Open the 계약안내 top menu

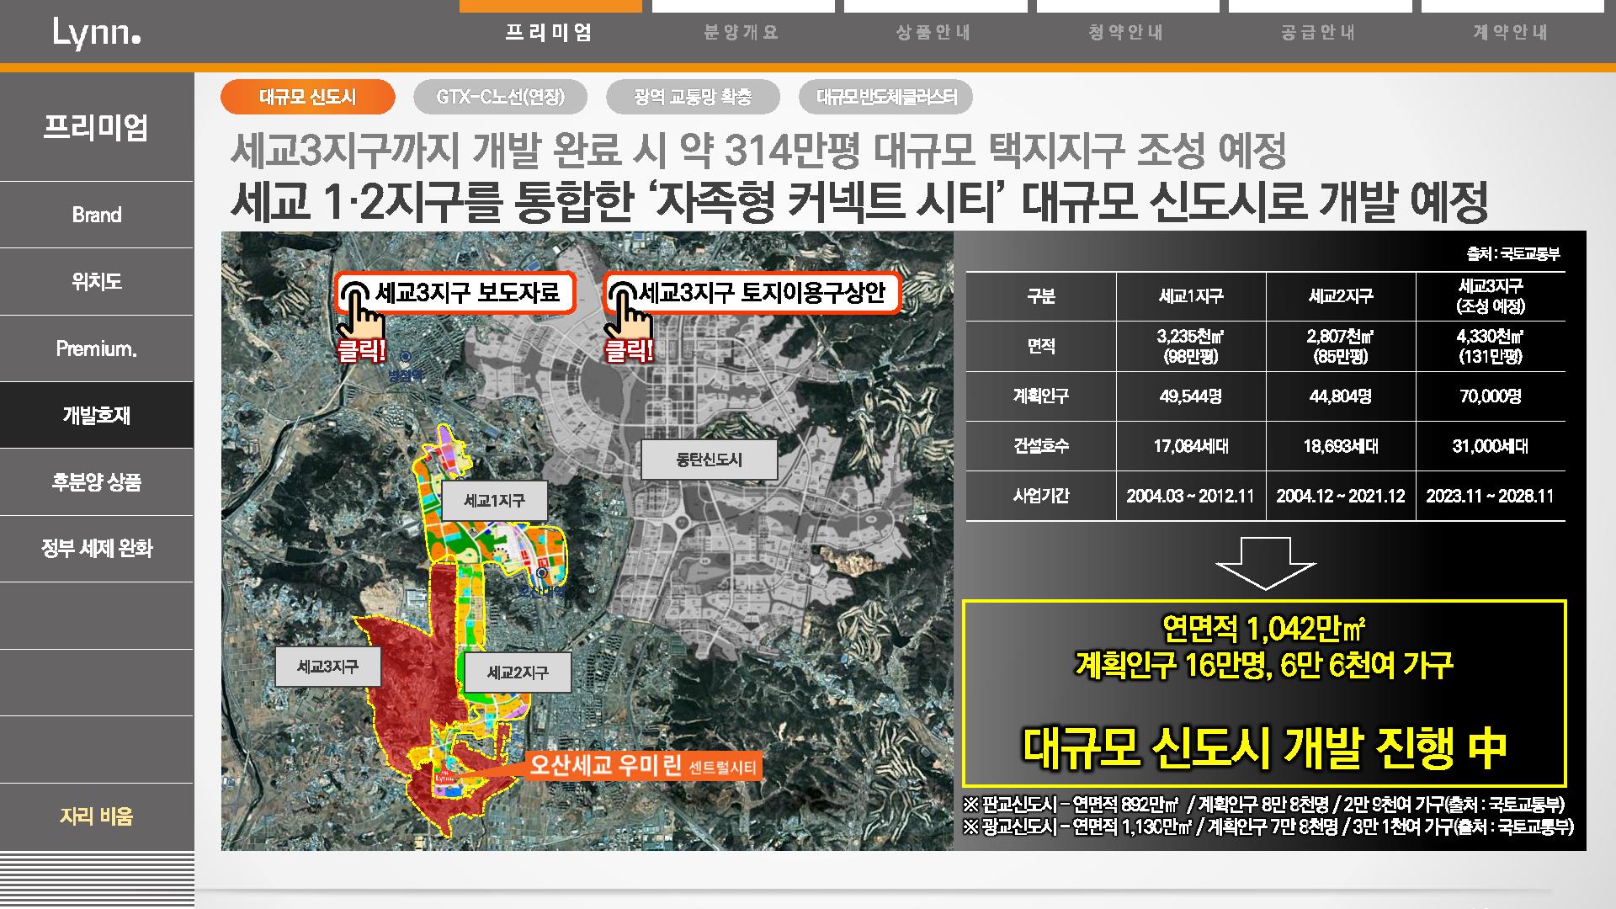pos(1512,33)
